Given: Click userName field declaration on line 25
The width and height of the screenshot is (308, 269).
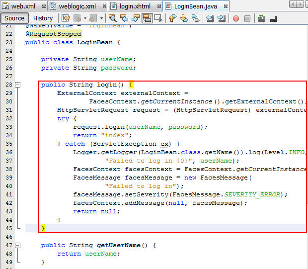Looking at the screenshot, I should (116, 59).
